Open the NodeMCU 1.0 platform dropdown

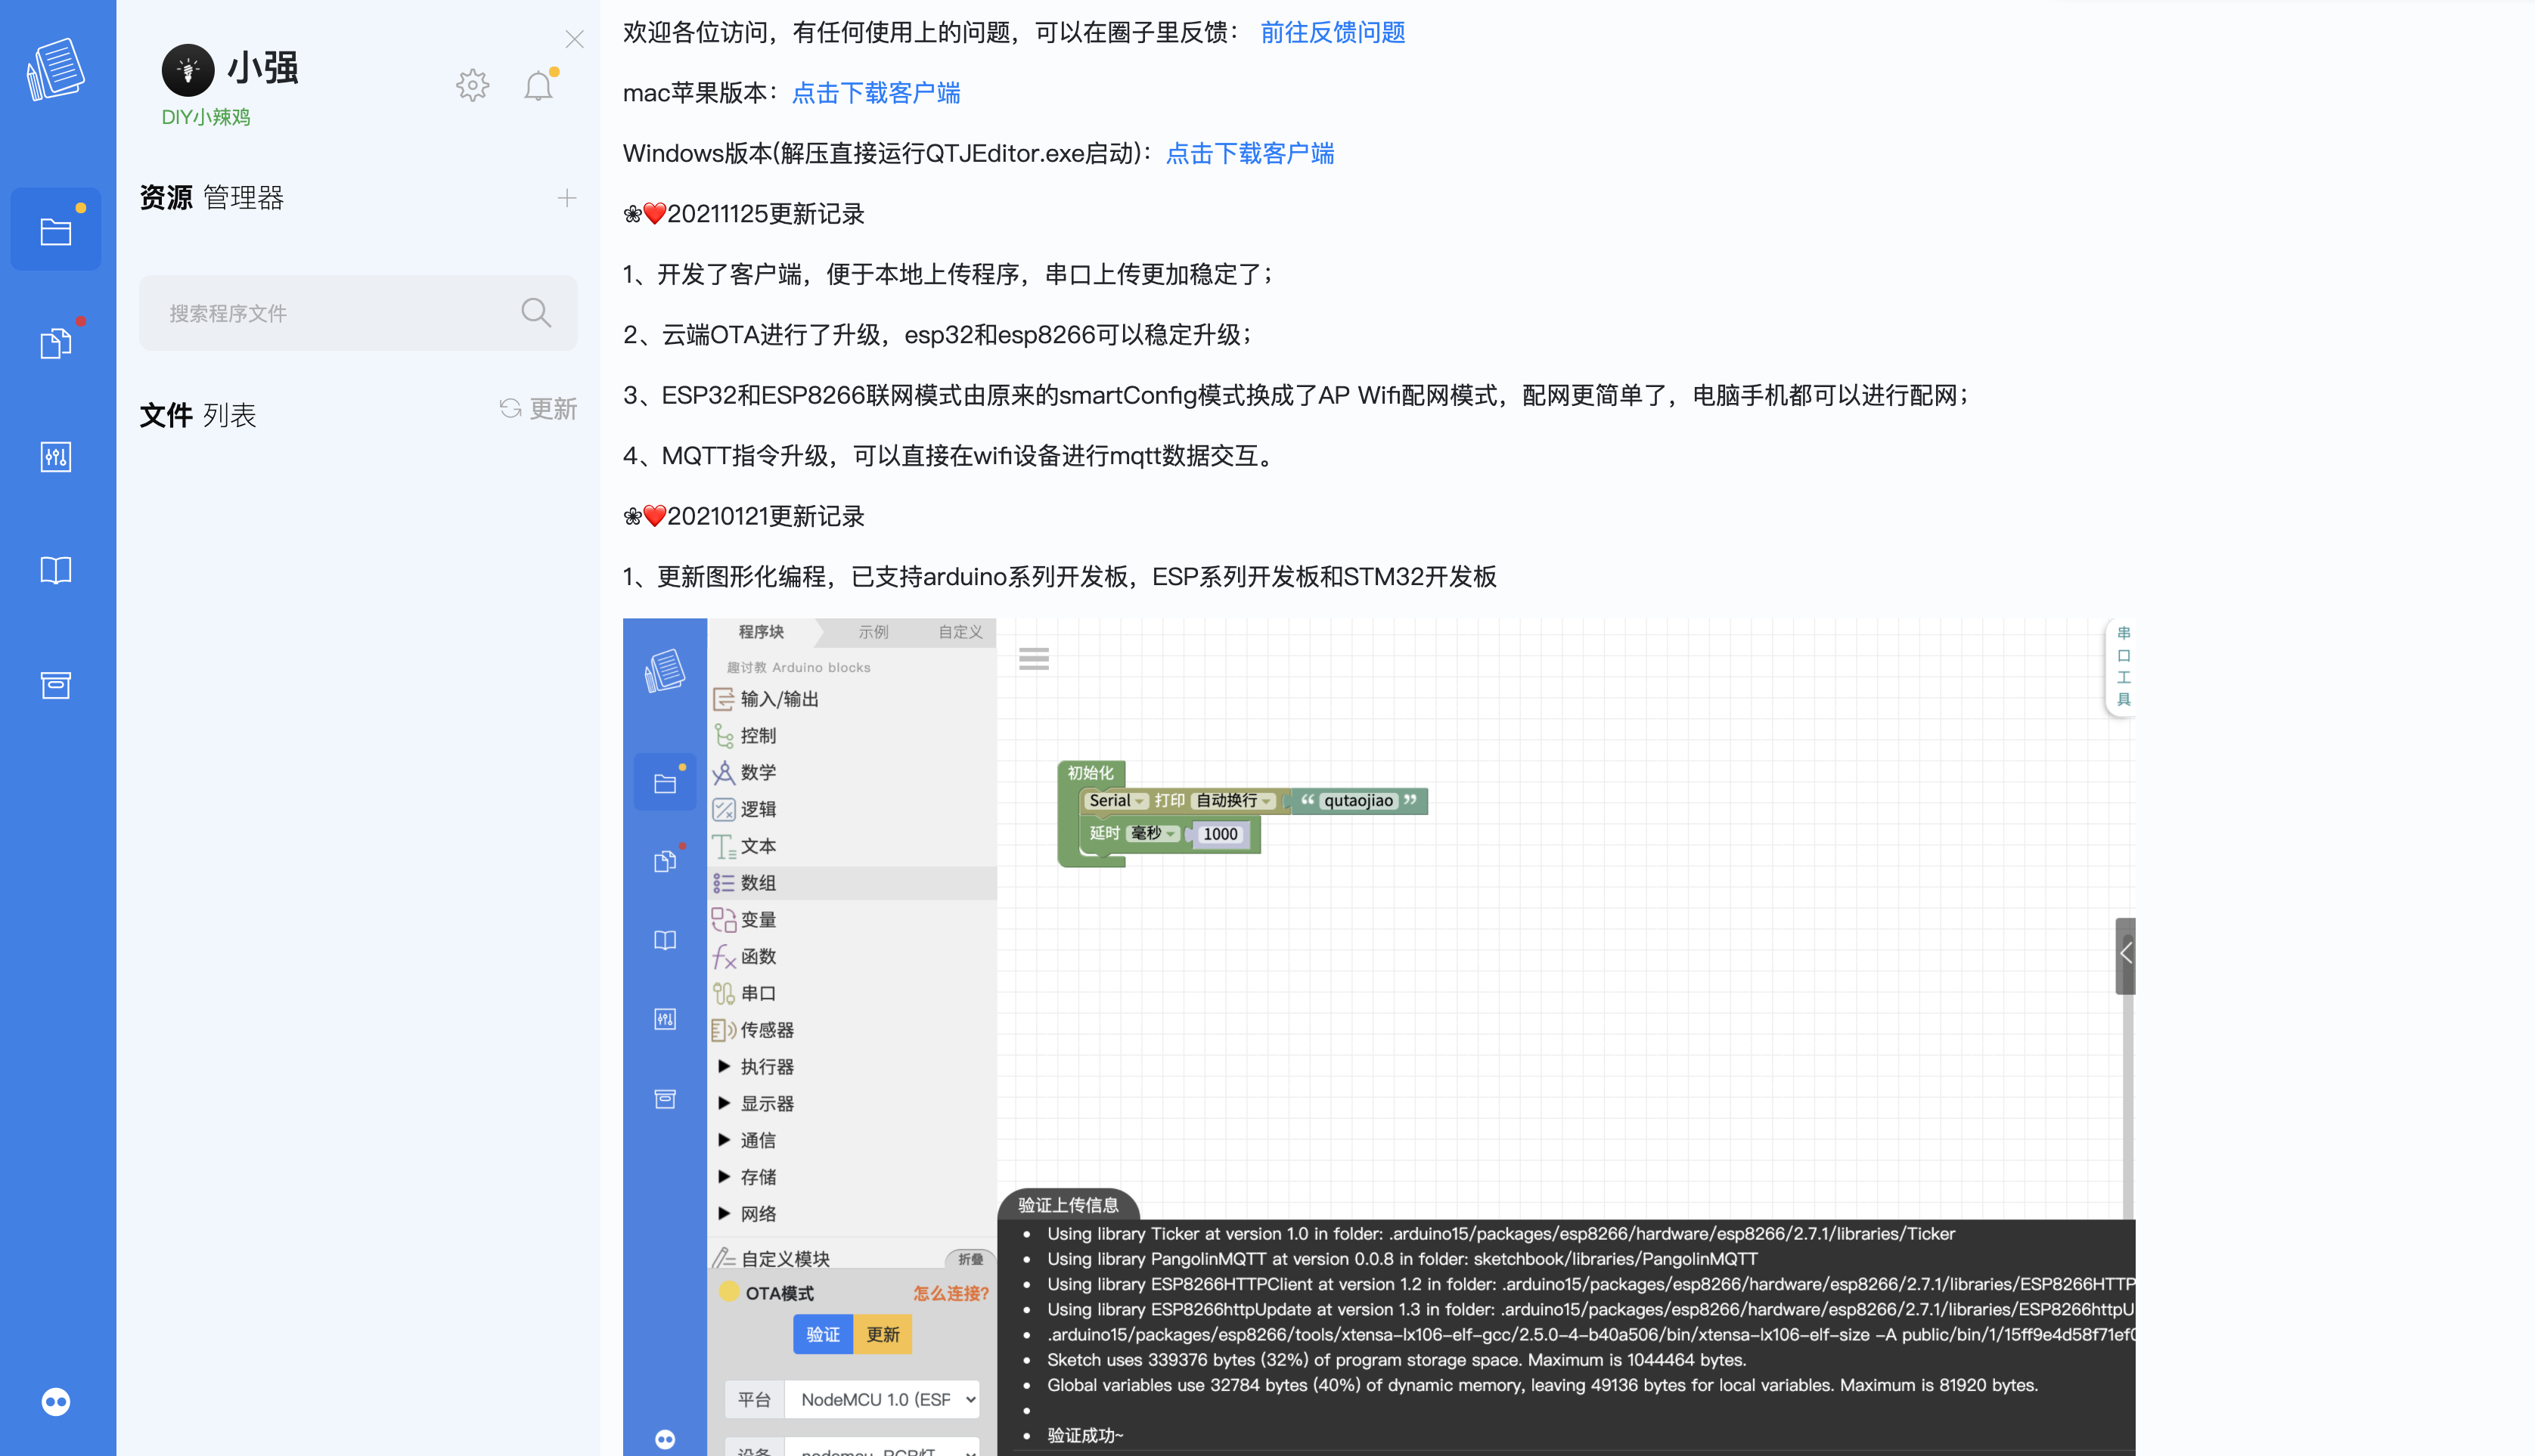coord(881,1399)
